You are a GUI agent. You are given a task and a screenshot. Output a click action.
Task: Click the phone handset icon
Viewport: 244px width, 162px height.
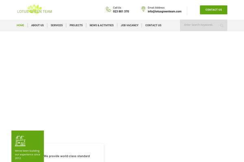108,9
